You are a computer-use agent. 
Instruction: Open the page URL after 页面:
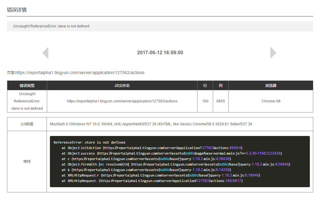pyautogui.click(x=80, y=73)
